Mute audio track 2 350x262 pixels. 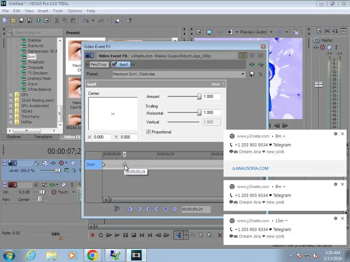64,185
